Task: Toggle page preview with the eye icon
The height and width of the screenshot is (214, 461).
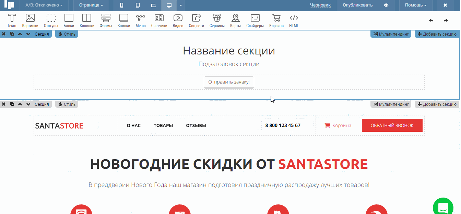Action: click(386, 5)
